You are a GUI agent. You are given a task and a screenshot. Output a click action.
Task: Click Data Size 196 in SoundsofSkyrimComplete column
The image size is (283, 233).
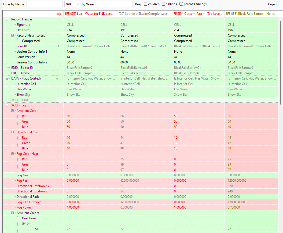pos(123,30)
